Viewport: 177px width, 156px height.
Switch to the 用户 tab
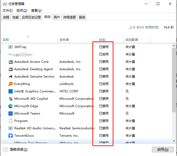point(57,17)
